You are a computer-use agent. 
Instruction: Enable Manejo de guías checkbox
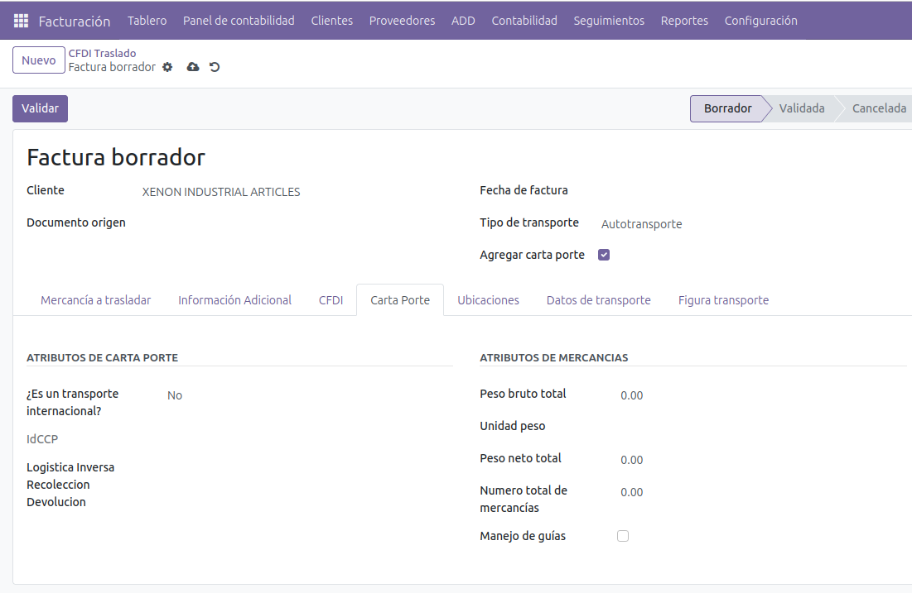pyautogui.click(x=623, y=536)
